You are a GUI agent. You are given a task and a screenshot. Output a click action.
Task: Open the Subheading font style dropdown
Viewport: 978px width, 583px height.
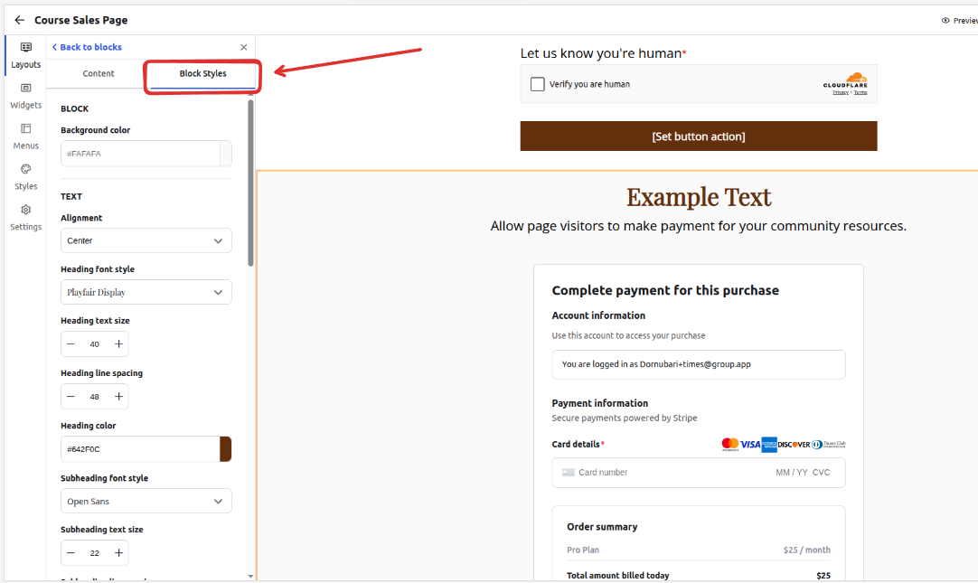[146, 502]
